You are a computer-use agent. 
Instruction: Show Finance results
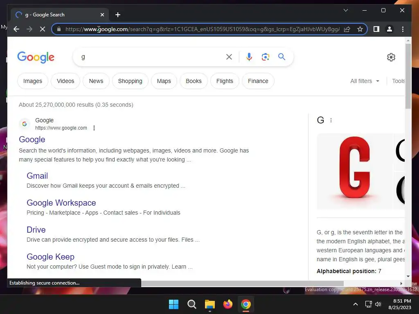(x=258, y=81)
